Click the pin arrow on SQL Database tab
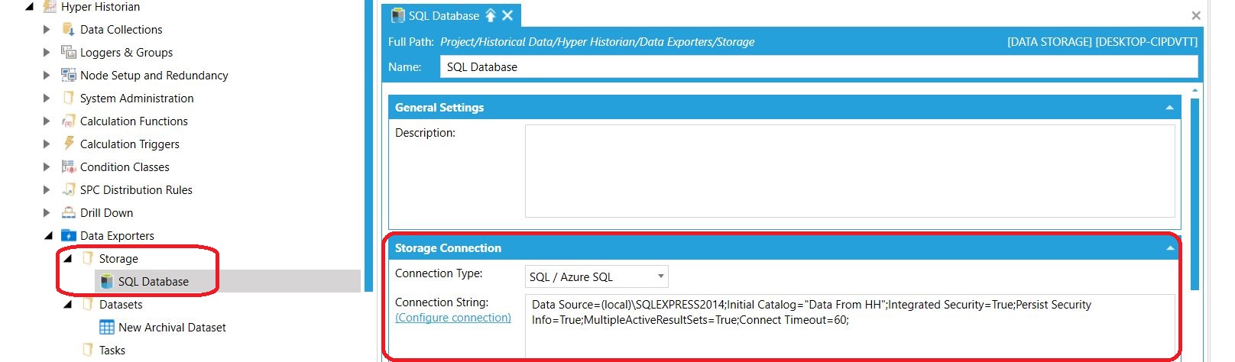Screen dimensions: 1235x362 pos(491,15)
